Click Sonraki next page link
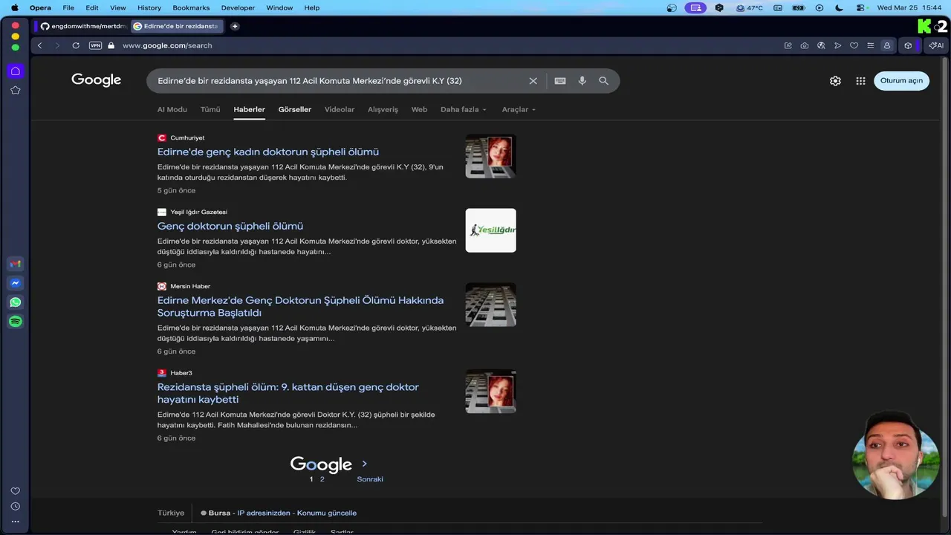Image resolution: width=951 pixels, height=535 pixels. point(370,479)
